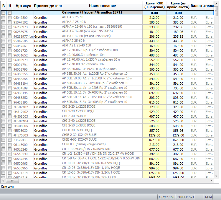Select AP 12.40.08.3 с кабелем 10м
The height and width of the screenshot is (200, 221).
click(x=83, y=64)
